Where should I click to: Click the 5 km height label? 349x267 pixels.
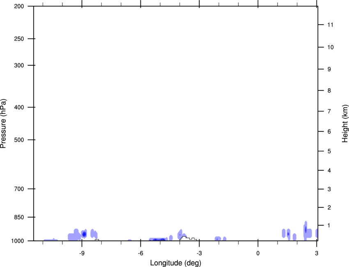pos(329,151)
